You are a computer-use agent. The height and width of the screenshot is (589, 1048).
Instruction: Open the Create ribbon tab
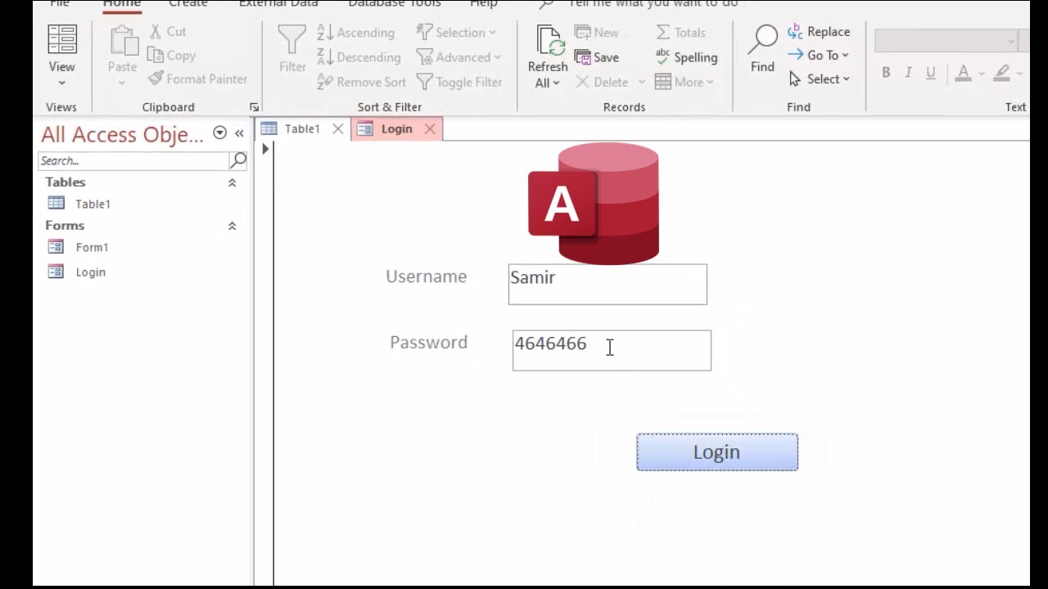point(187,3)
